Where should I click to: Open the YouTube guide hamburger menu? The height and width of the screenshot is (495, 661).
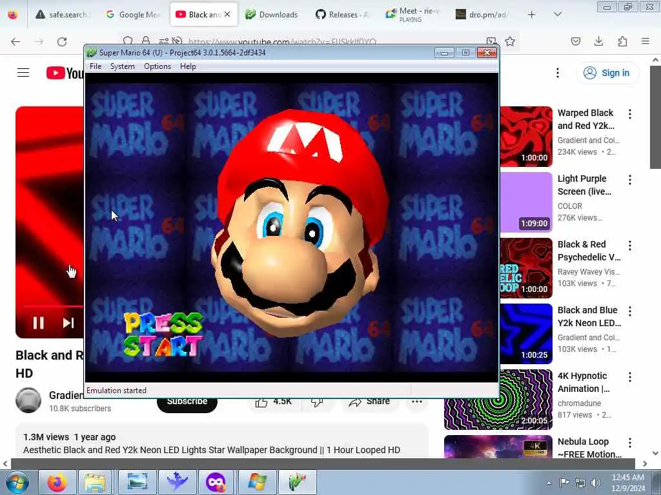[23, 73]
